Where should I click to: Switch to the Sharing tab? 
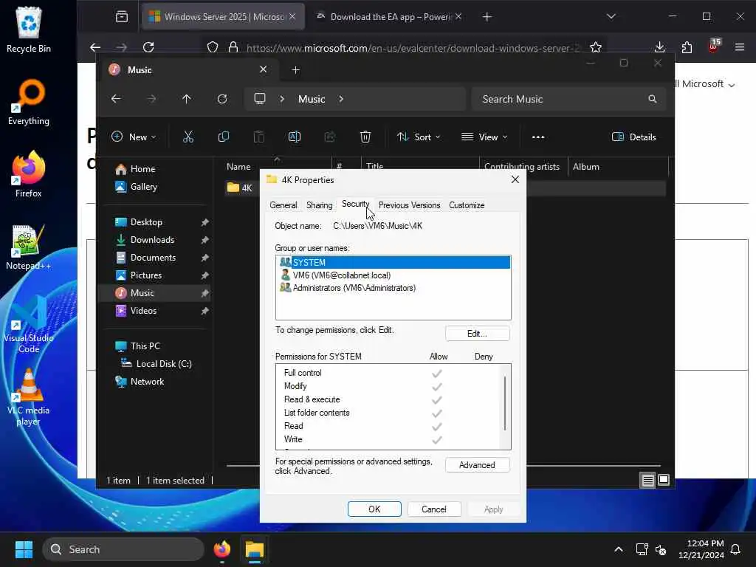point(319,205)
